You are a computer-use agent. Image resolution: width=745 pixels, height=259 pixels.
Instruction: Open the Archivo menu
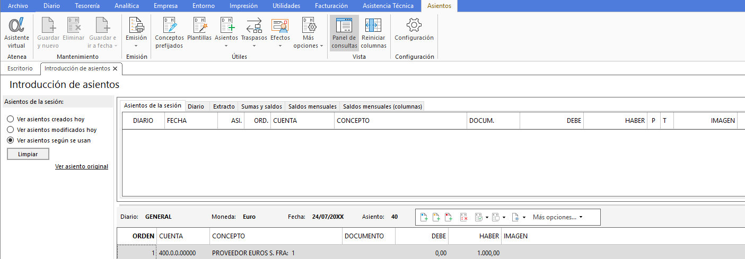click(18, 6)
